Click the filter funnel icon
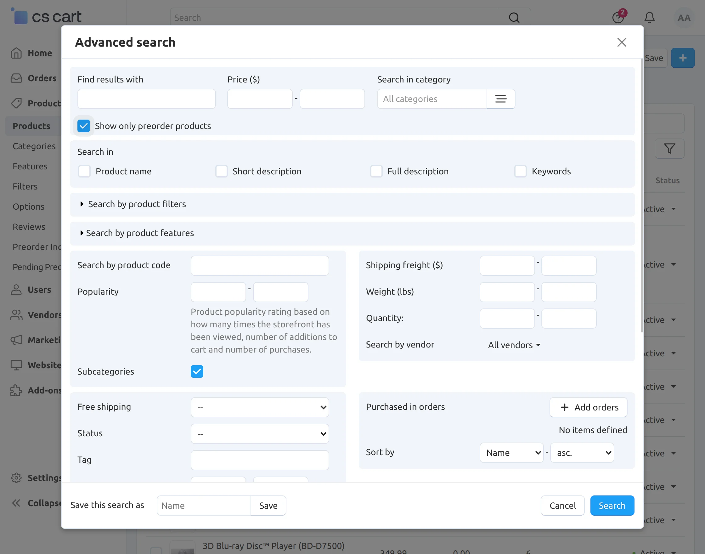The width and height of the screenshot is (705, 554). tap(669, 149)
